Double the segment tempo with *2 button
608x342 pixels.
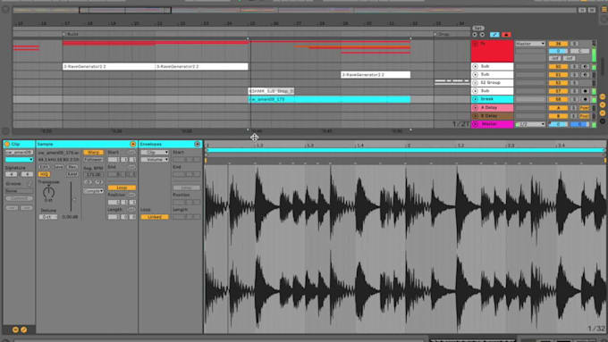(98, 181)
